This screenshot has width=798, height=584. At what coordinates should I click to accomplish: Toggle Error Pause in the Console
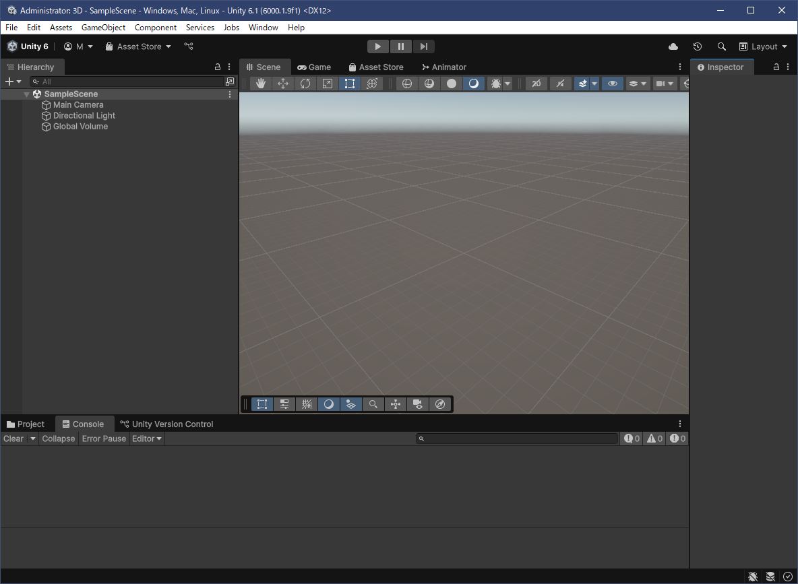pyautogui.click(x=104, y=439)
